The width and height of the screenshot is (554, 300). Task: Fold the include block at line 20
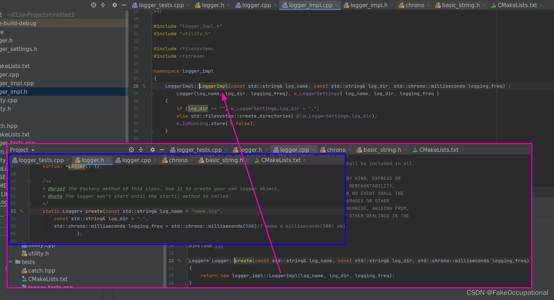click(x=152, y=26)
